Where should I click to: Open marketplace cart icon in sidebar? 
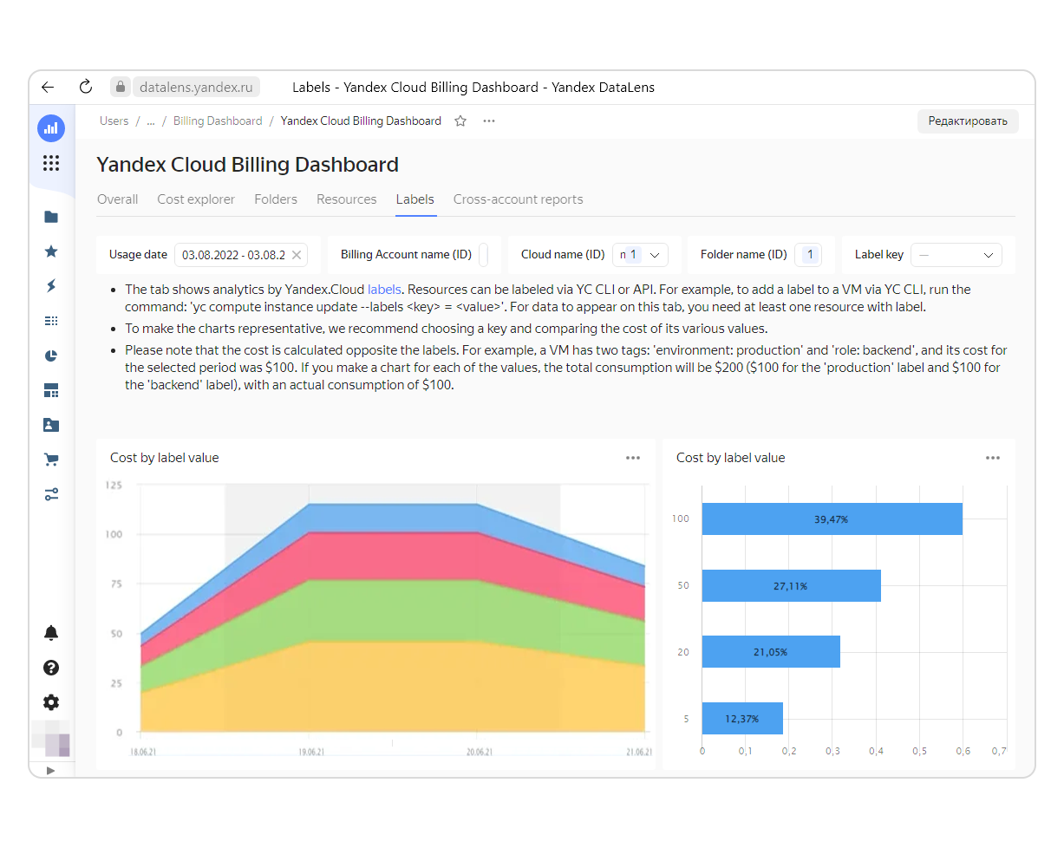51,460
